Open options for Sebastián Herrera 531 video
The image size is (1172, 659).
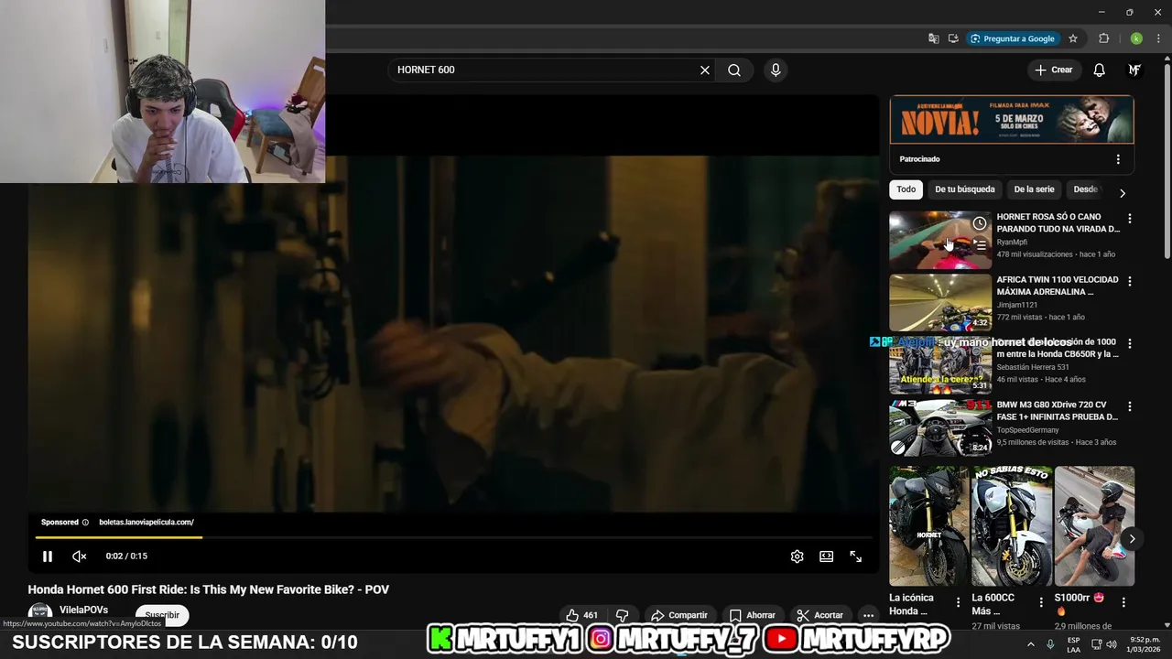pyautogui.click(x=1130, y=343)
